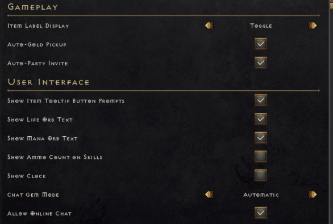The image size is (333, 224).
Task: Click the Toggle value of Item Label Display
Action: tap(261, 26)
